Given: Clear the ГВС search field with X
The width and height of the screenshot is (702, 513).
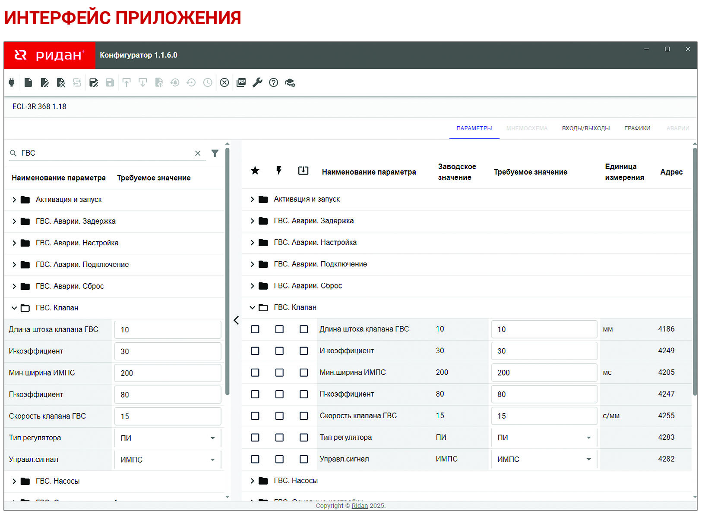Looking at the screenshot, I should 198,153.
